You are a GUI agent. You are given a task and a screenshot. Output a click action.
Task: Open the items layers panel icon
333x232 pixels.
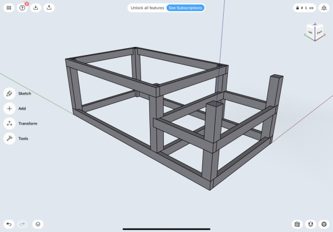38,224
